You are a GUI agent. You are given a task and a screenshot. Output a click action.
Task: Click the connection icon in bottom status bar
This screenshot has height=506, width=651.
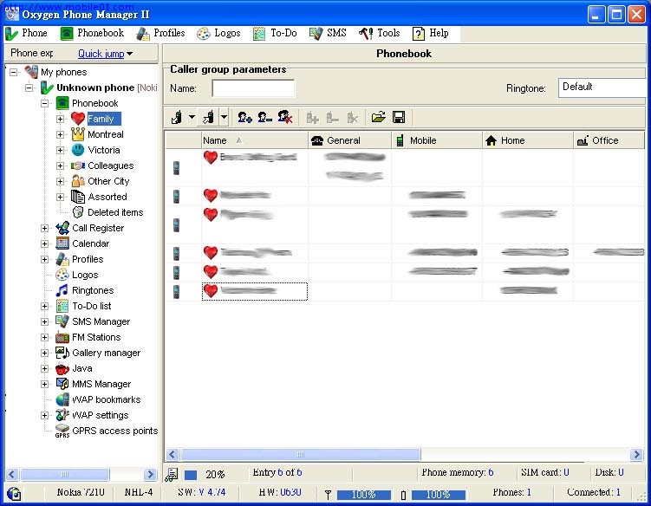[14, 494]
